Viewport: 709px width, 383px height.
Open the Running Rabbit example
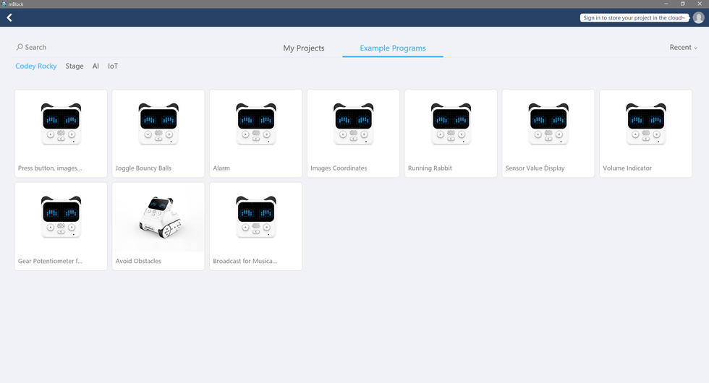coord(451,134)
